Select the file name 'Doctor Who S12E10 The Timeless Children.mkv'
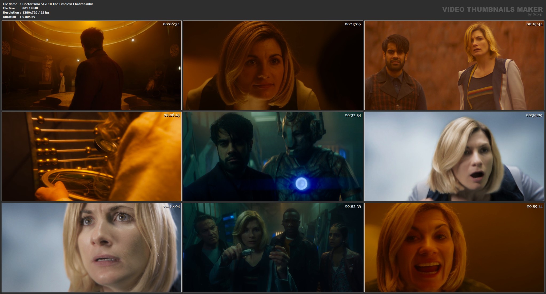Screen dimensions: 546x294 (x=58, y=4)
